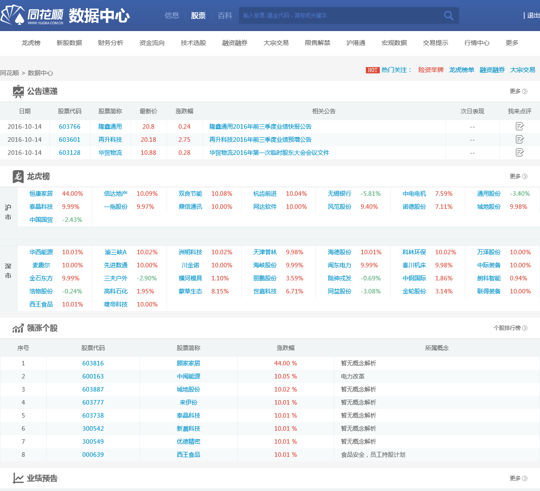Open the 财务分析 navigation menu

click(111, 43)
